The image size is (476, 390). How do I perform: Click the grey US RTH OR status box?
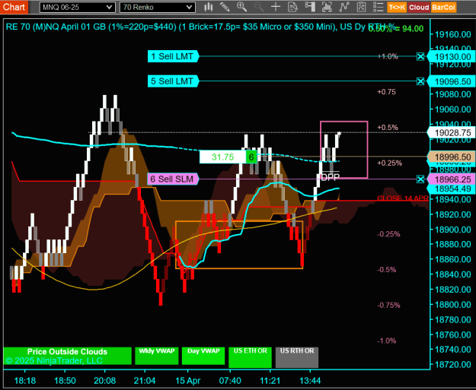point(297,357)
